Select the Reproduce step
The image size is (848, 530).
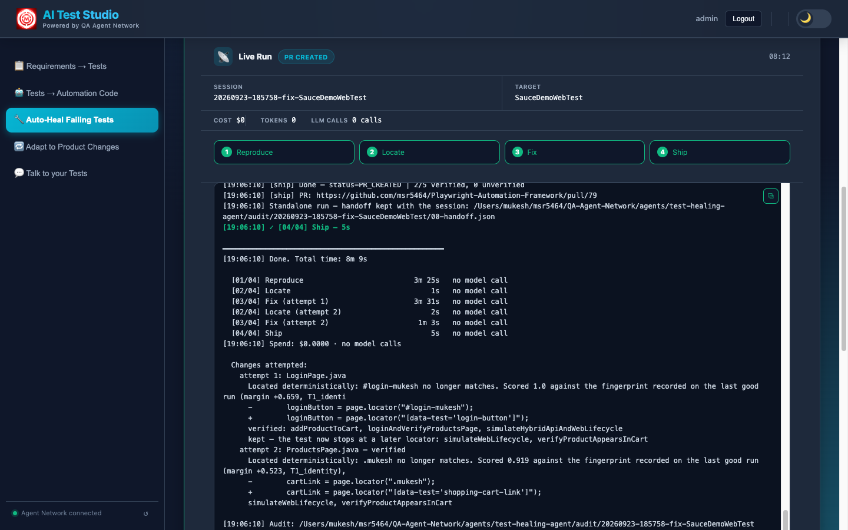(284, 152)
